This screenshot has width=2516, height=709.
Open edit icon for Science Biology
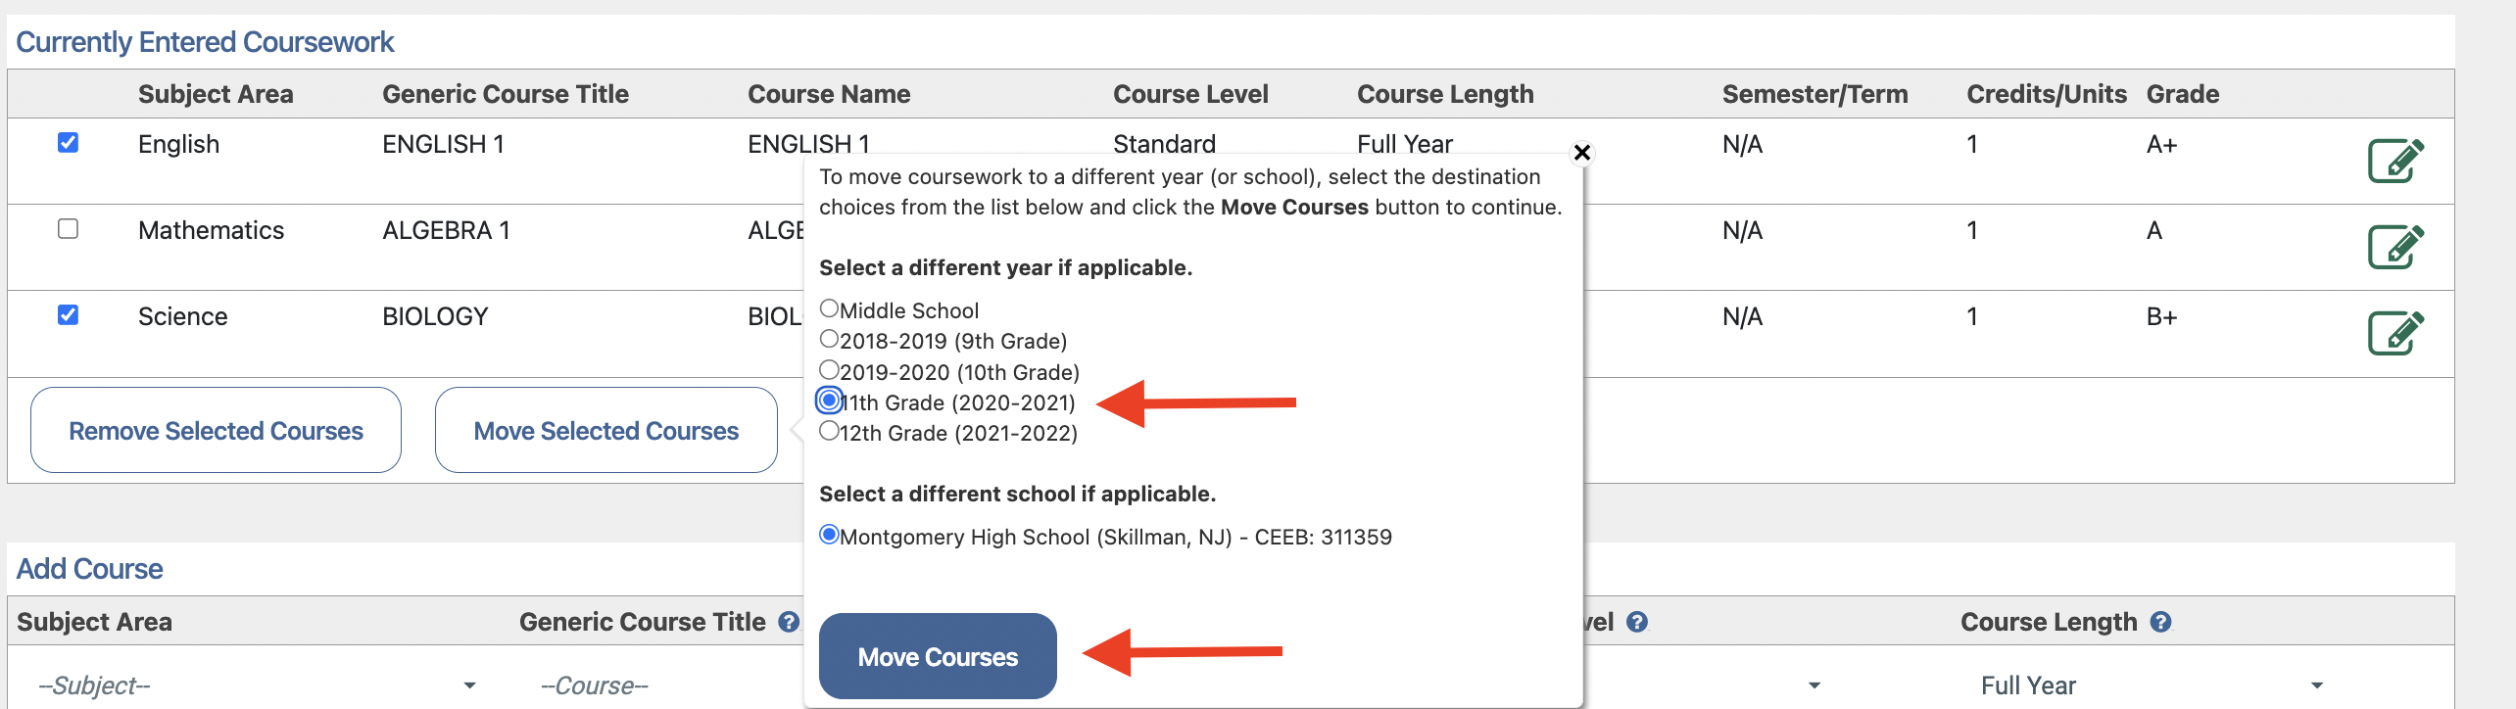pos(2395,333)
